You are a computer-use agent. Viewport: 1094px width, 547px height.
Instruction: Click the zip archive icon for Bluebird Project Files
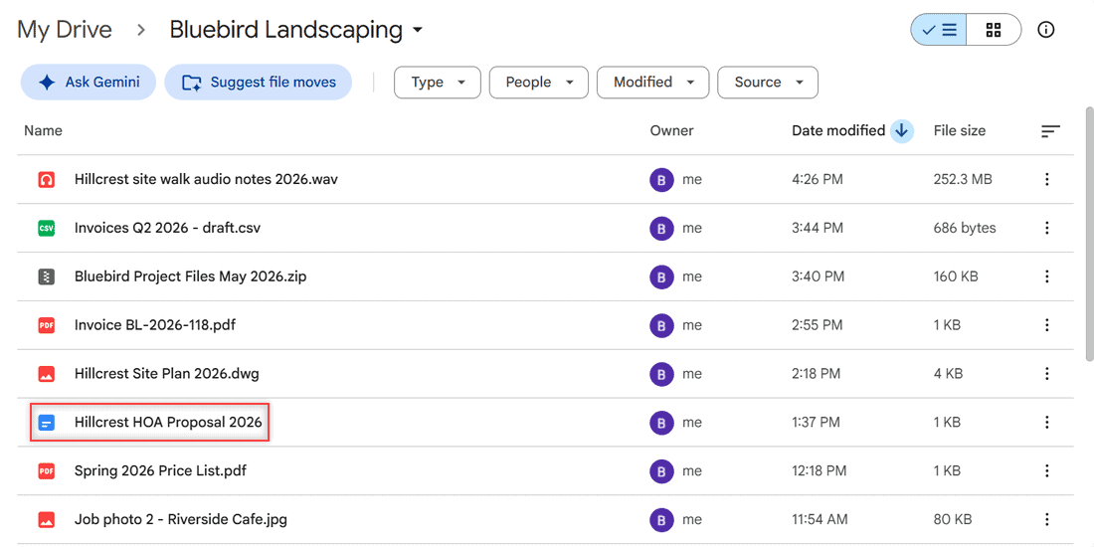coord(46,276)
